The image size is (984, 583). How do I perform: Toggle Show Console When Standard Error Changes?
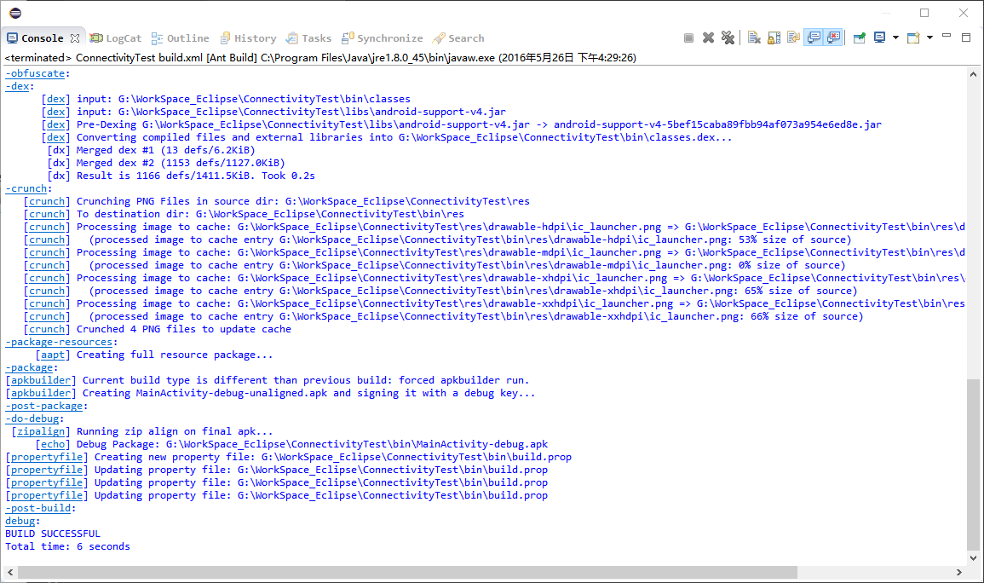[833, 38]
